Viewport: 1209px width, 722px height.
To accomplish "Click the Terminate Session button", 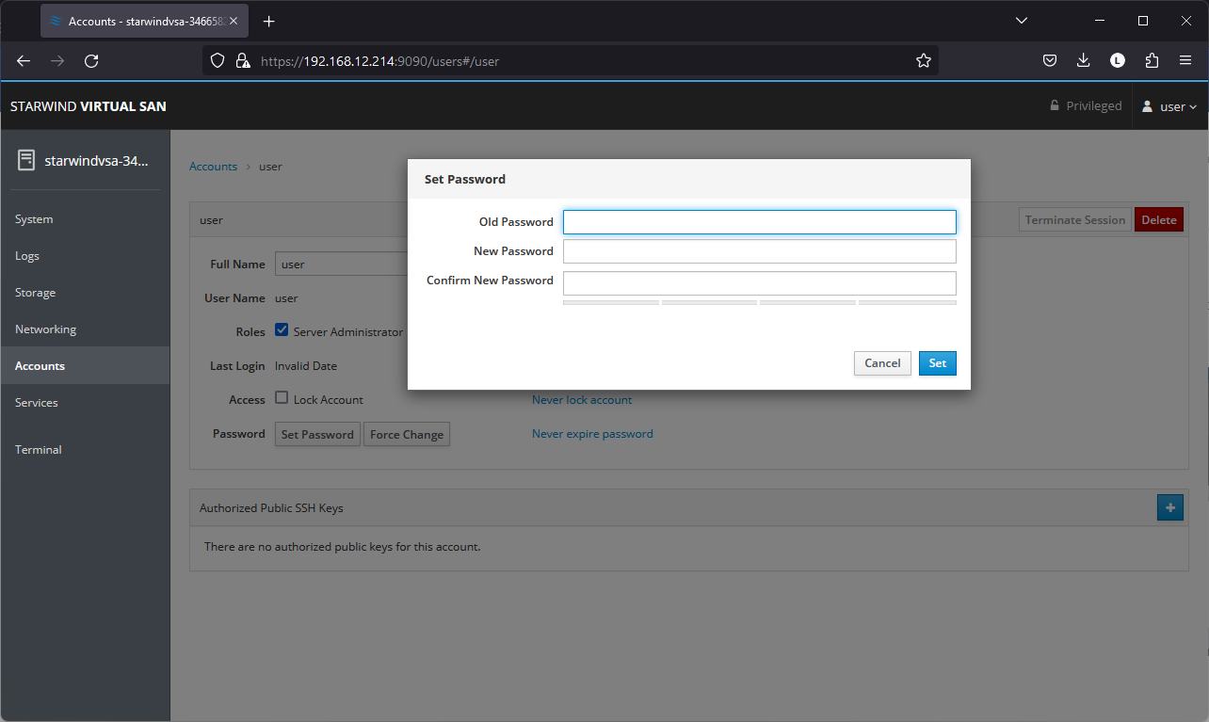I will point(1075,219).
